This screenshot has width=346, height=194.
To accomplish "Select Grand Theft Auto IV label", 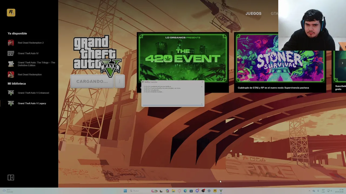I will click(28, 53).
